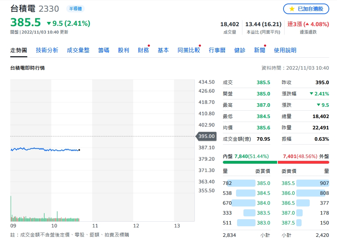This screenshot has width=337, height=245.
Task: Click the bid price 383.0
Action: [x=264, y=223]
